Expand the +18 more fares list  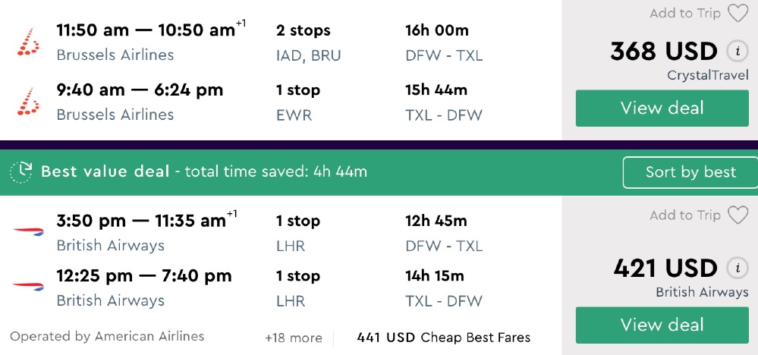pyautogui.click(x=293, y=338)
